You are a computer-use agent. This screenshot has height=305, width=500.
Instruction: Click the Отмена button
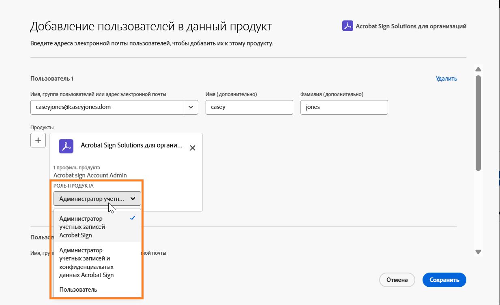397,279
